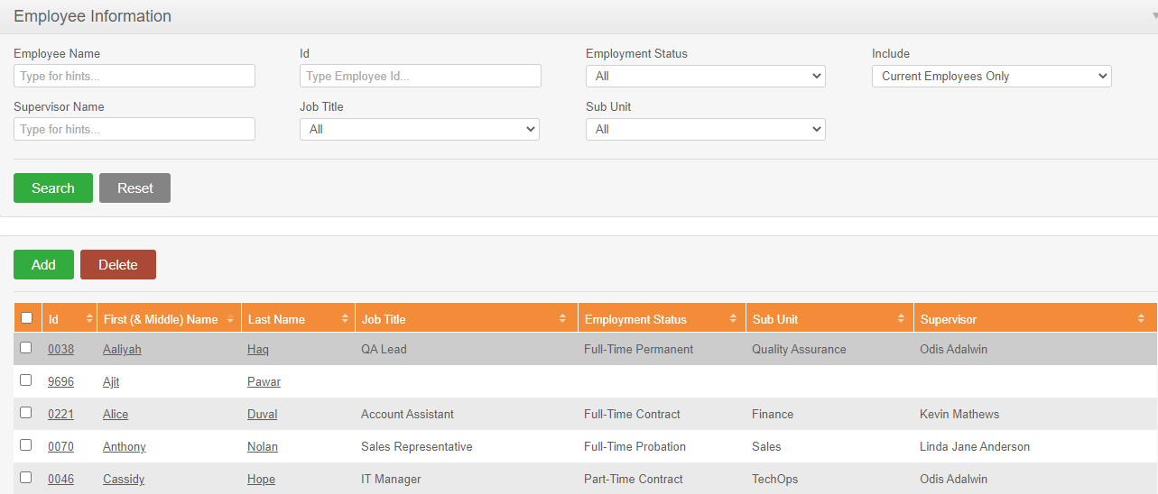The width and height of the screenshot is (1158, 494).
Task: Open the Sub Unit dropdown
Action: click(x=706, y=130)
